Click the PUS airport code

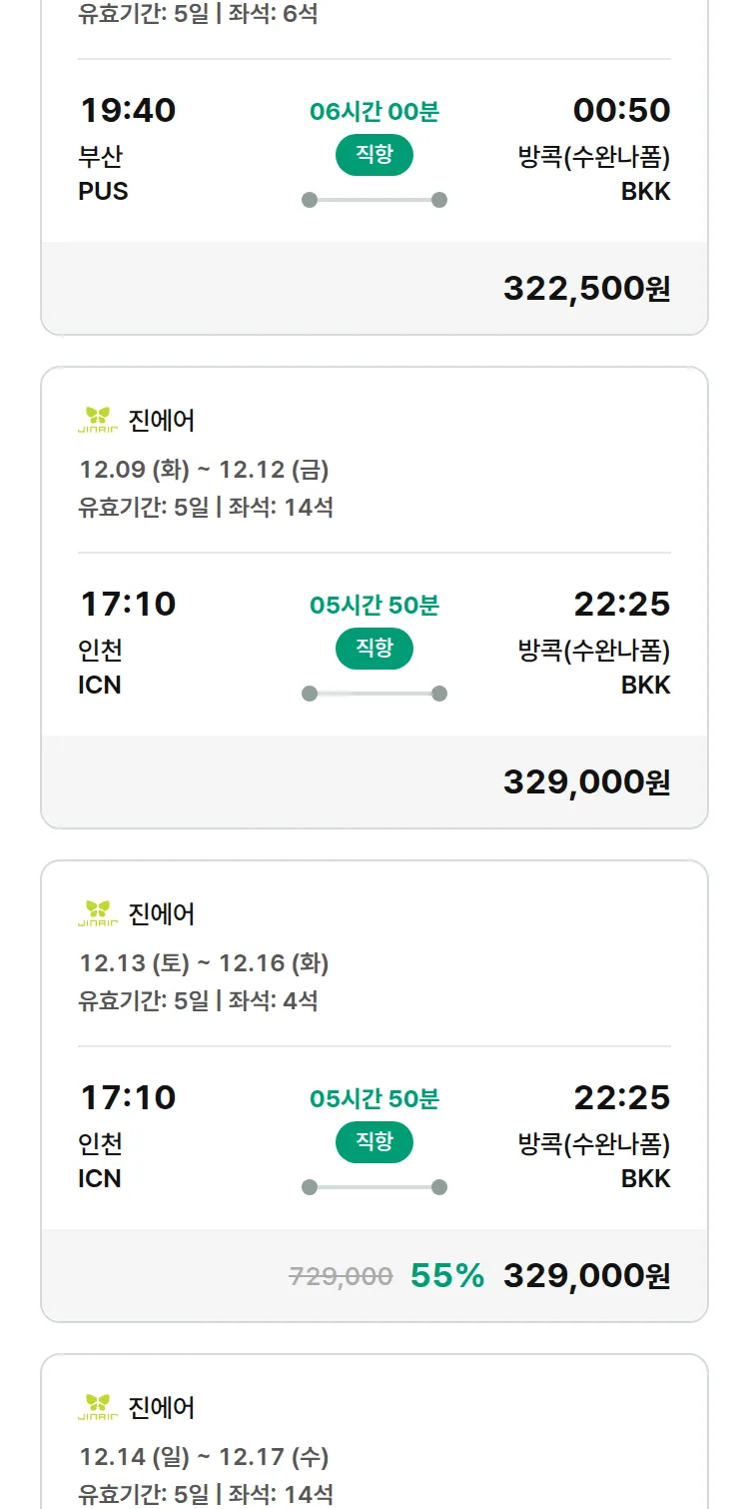pos(103,191)
